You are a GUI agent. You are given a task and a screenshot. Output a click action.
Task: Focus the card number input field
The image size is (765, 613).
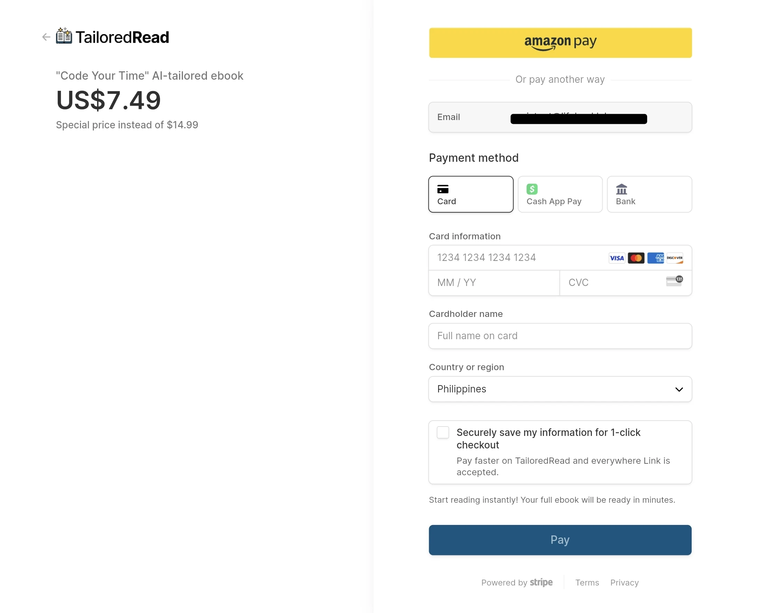pos(518,258)
